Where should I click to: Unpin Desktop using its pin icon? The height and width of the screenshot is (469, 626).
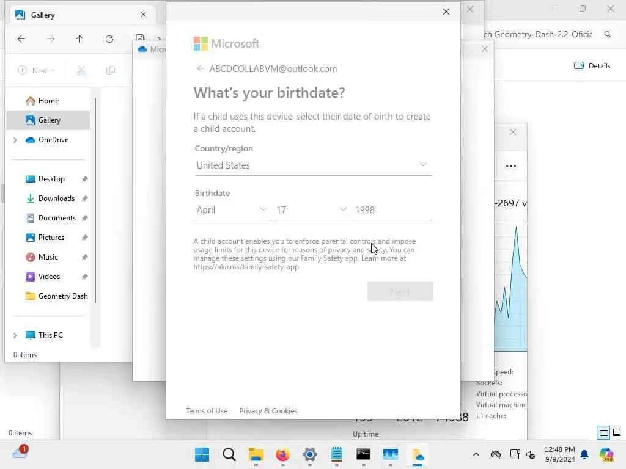[84, 179]
